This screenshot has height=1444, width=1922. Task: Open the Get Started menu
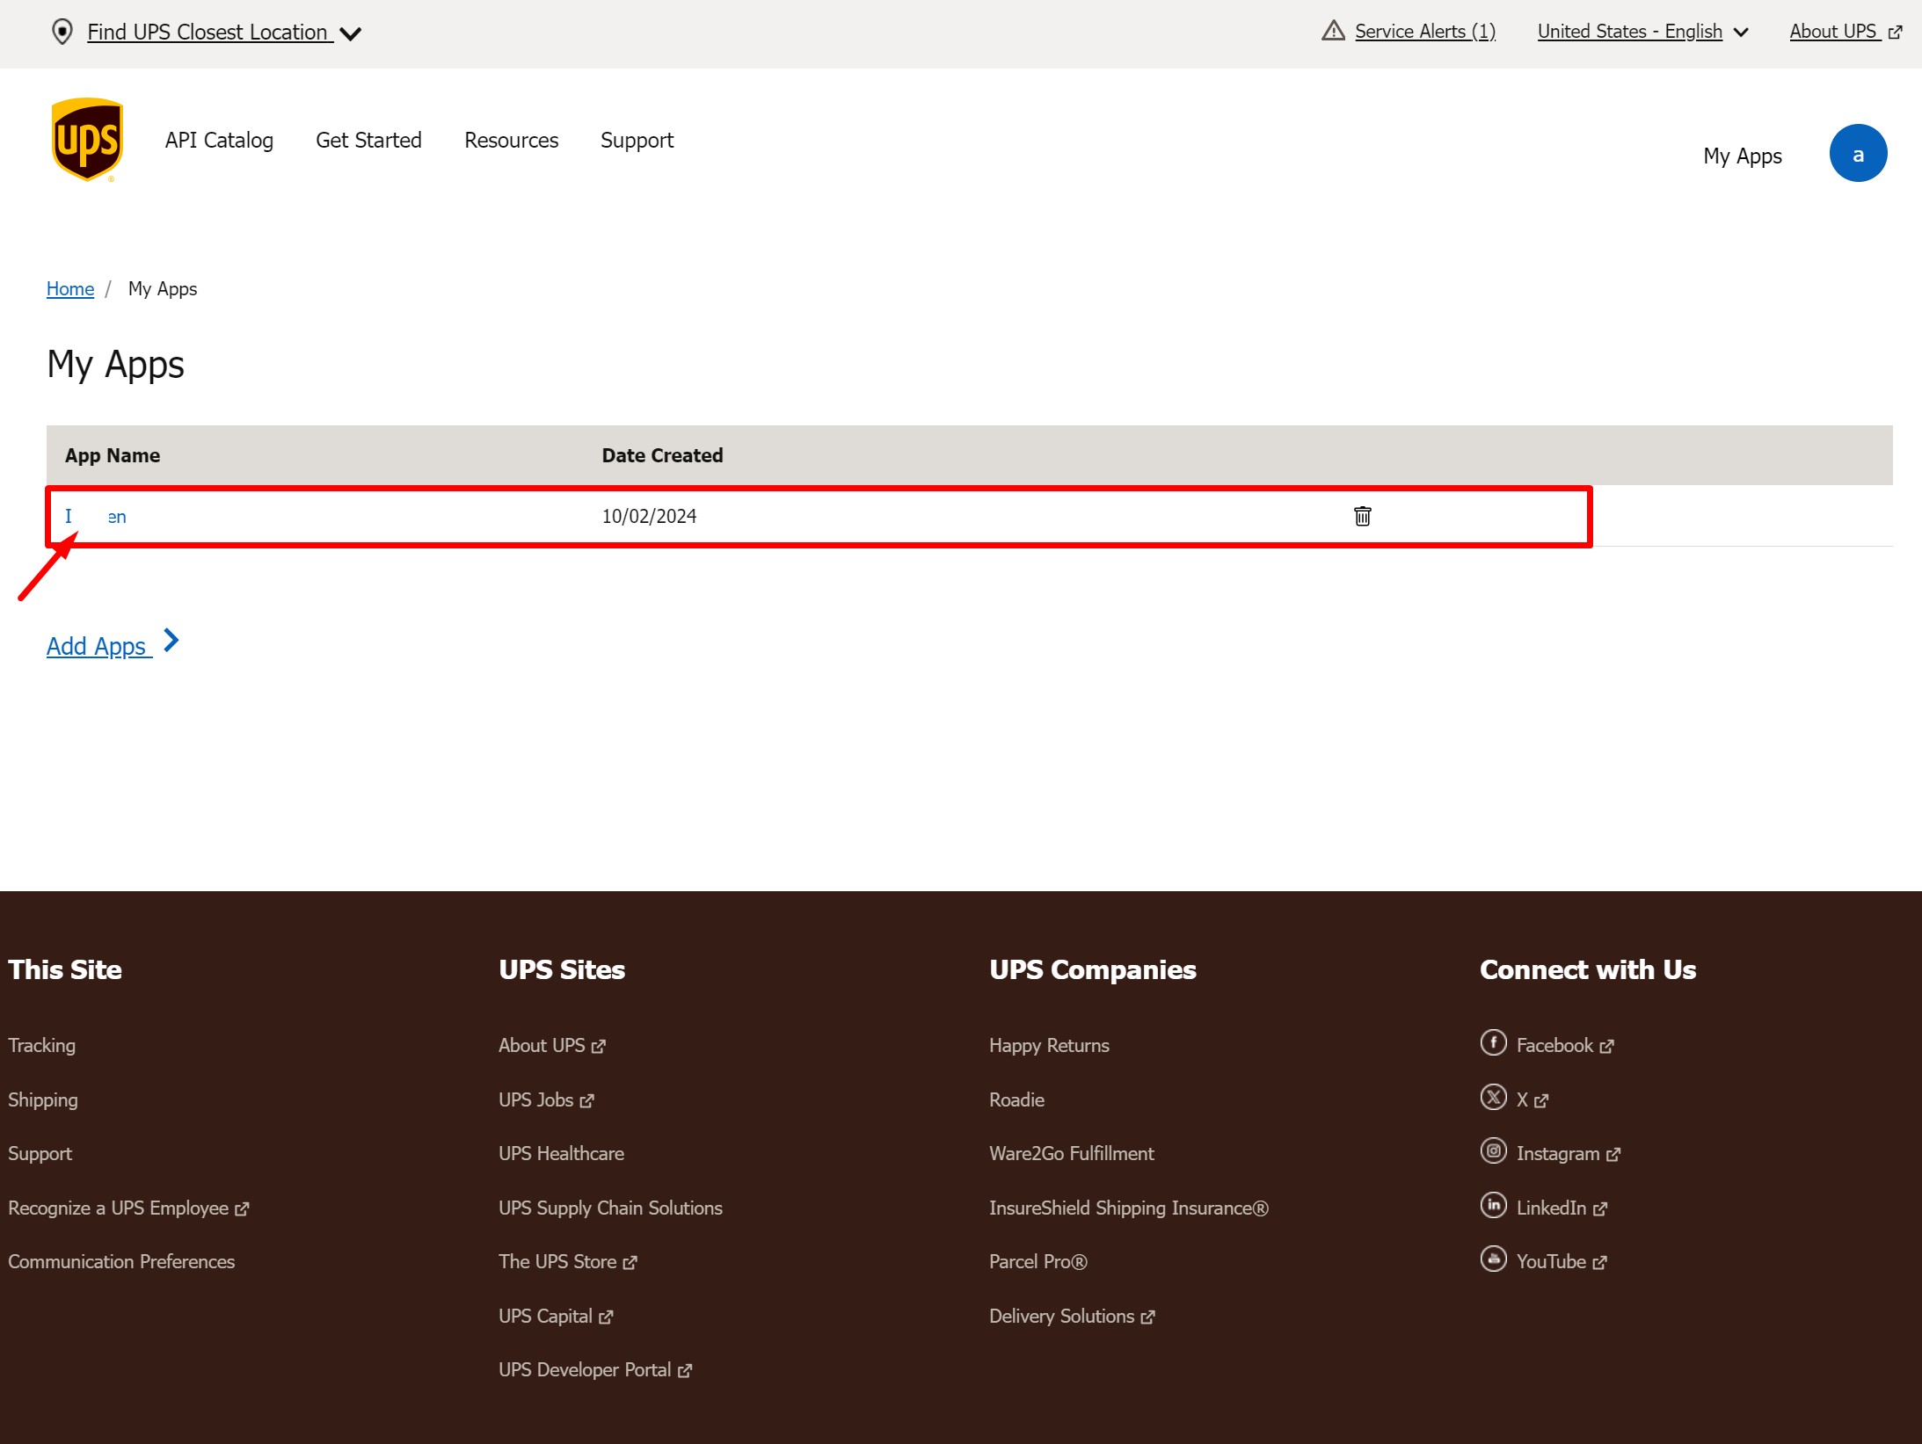368,140
